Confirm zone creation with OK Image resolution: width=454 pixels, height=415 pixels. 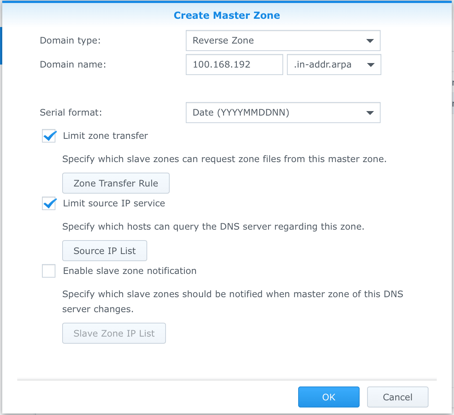coord(329,397)
